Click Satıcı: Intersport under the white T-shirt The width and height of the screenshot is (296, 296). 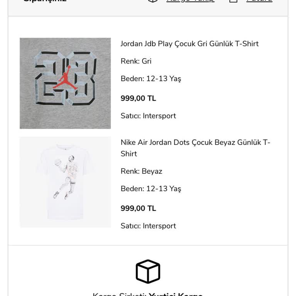pyautogui.click(x=148, y=226)
